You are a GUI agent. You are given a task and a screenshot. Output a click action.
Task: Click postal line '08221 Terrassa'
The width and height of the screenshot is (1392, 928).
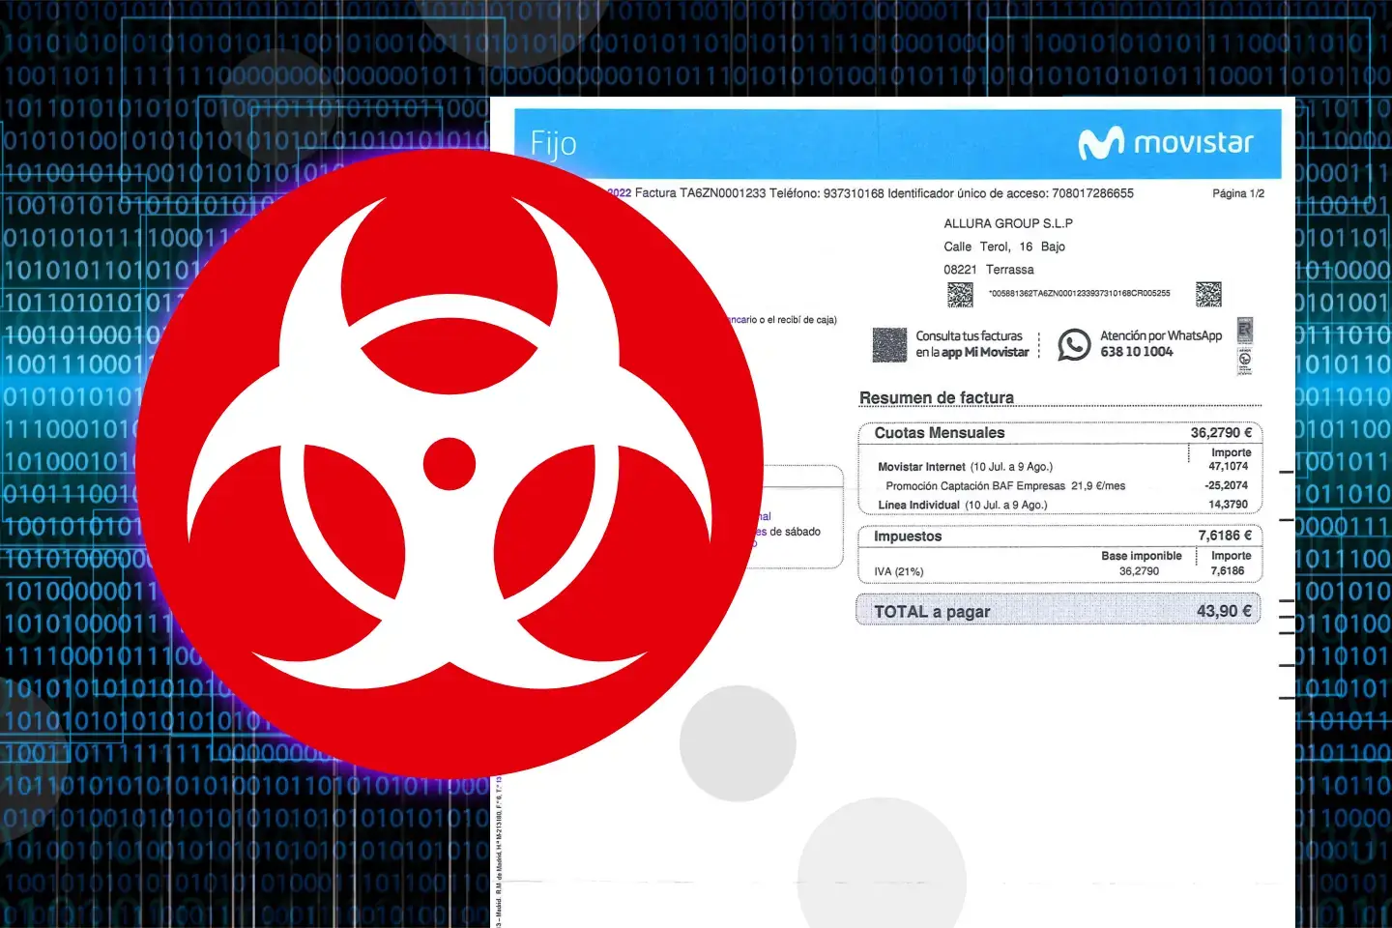tap(989, 270)
